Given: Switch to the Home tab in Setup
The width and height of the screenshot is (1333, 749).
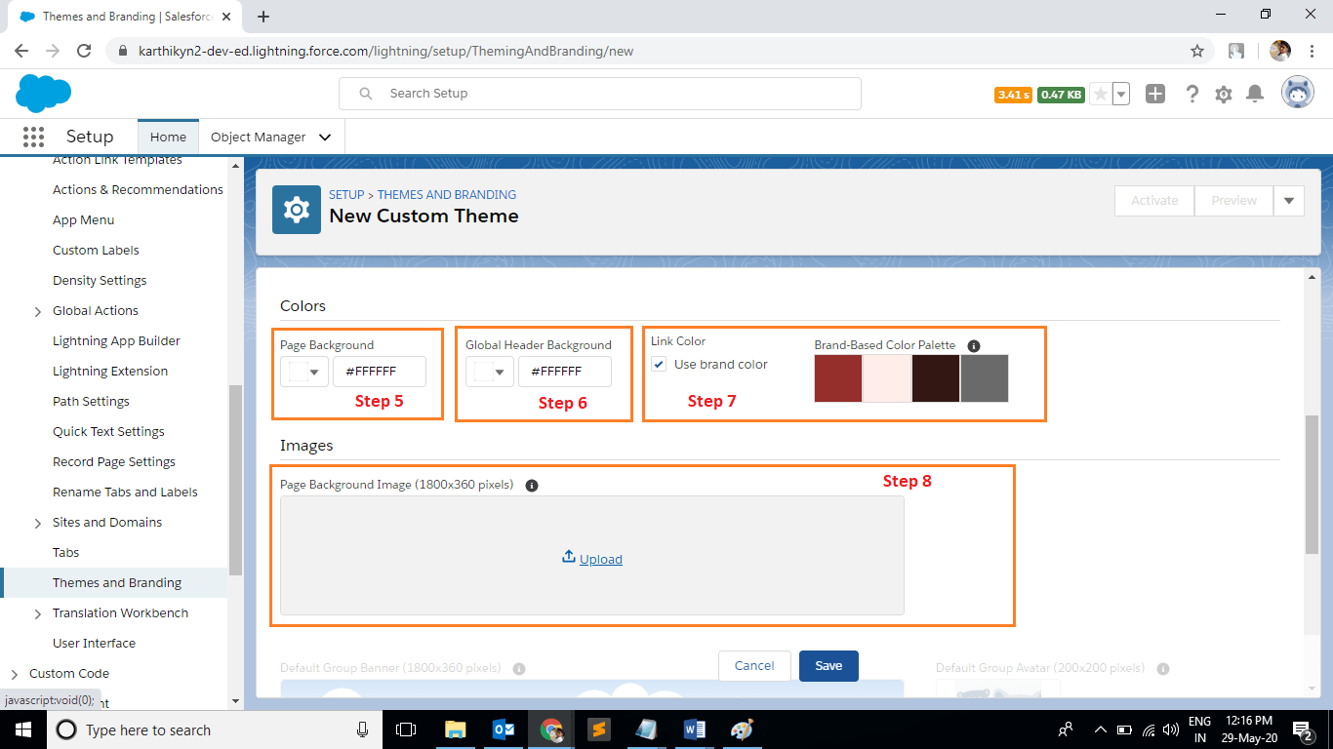Looking at the screenshot, I should [168, 137].
